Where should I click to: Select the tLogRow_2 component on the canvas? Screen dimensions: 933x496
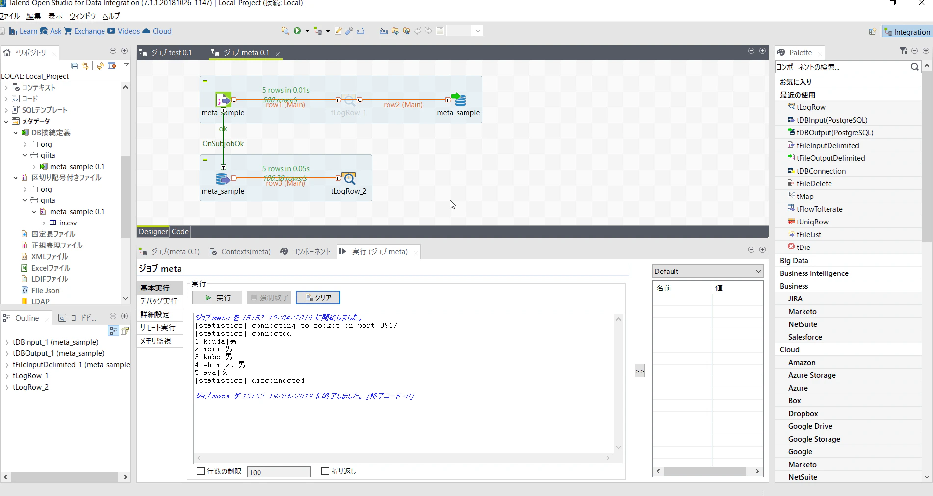coord(349,178)
